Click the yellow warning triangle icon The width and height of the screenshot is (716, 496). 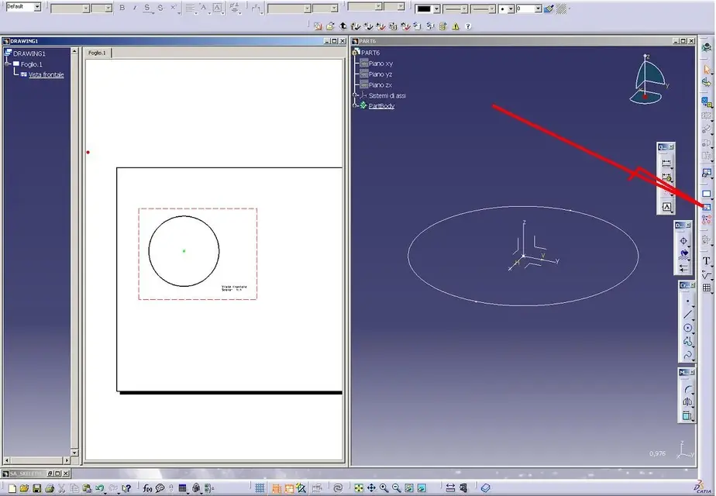tap(456, 26)
